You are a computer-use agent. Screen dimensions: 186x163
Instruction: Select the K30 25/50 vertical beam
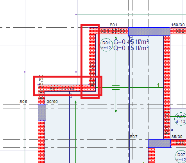pos(167,87)
